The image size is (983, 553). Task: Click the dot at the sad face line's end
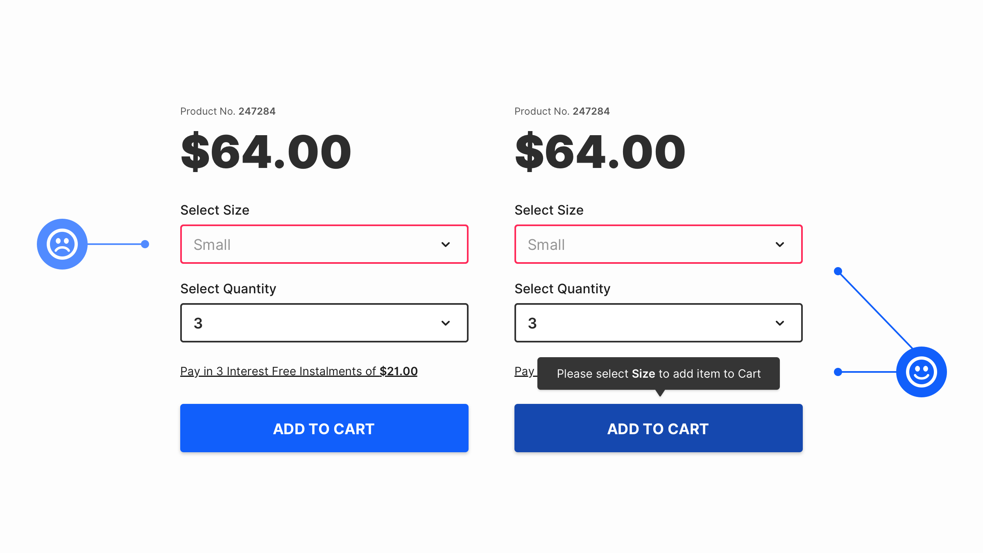coord(145,244)
